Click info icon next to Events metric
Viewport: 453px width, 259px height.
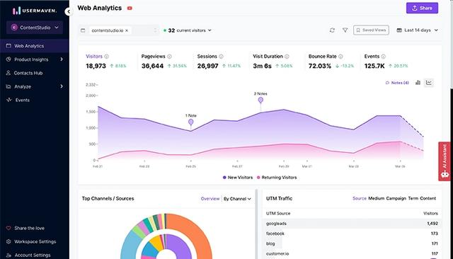[x=384, y=57]
